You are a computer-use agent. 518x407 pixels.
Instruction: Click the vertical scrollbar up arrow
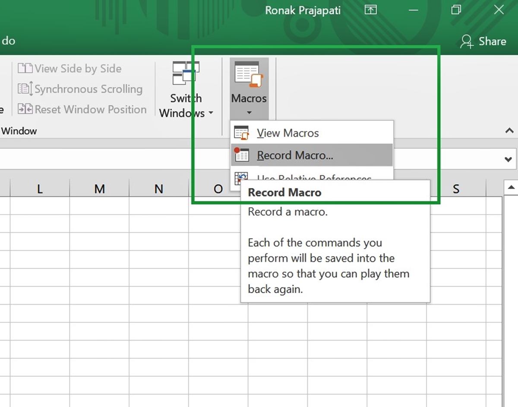click(511, 187)
